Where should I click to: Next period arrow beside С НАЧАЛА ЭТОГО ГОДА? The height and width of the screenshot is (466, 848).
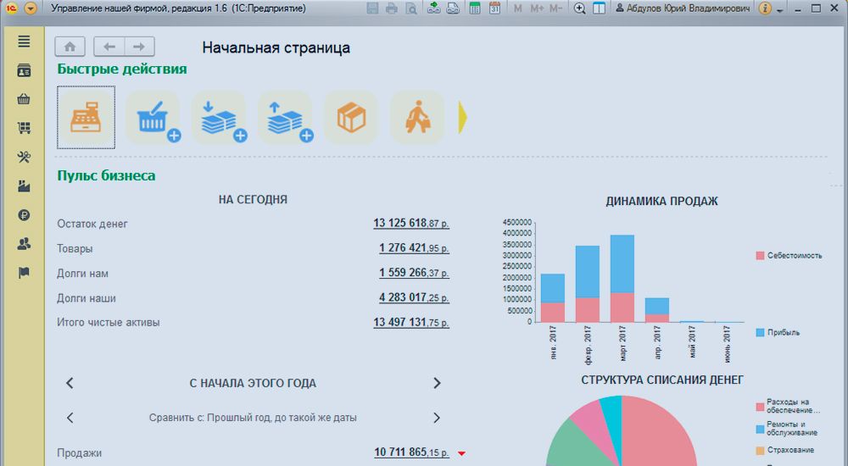point(437,383)
